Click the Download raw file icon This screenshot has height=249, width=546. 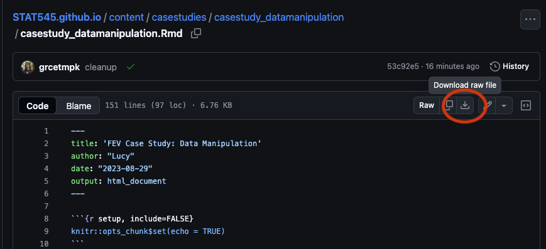[x=465, y=105]
